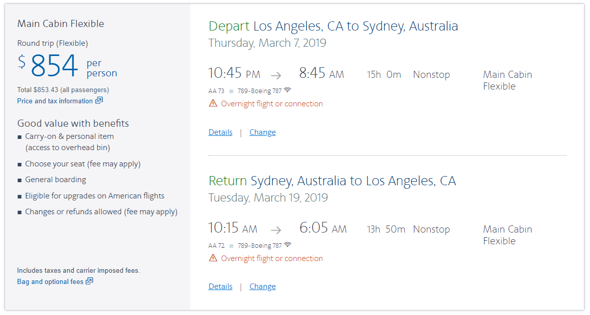Show Details for the Sydney to Los Angeles flight

[x=220, y=287]
